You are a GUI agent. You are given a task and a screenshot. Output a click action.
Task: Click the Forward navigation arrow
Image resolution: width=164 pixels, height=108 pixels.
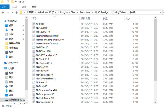tap(8, 13)
